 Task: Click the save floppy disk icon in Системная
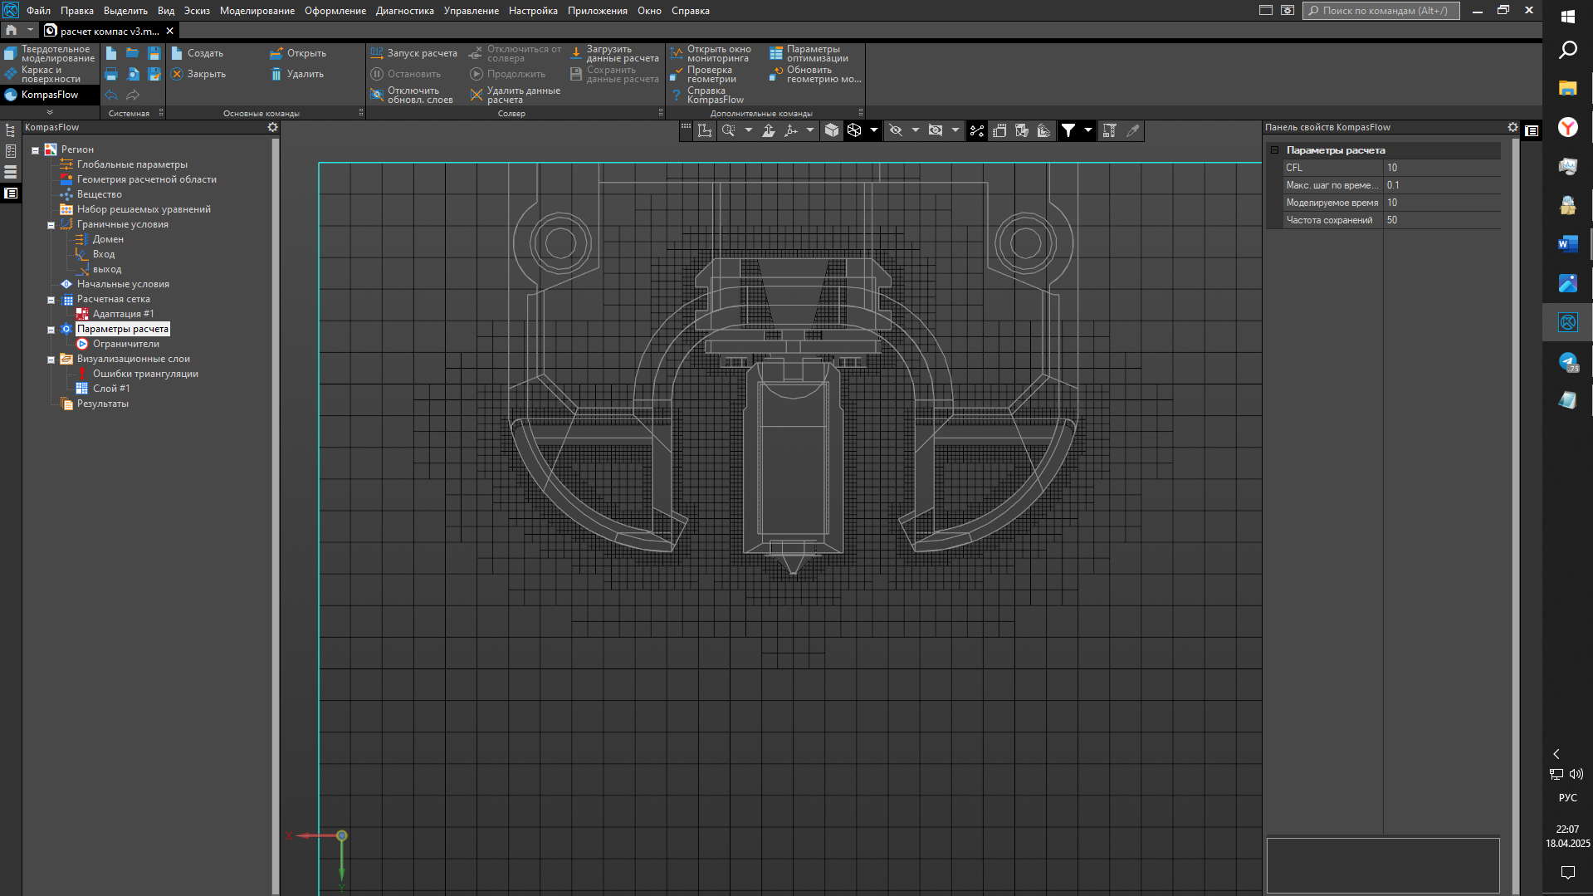tap(154, 53)
